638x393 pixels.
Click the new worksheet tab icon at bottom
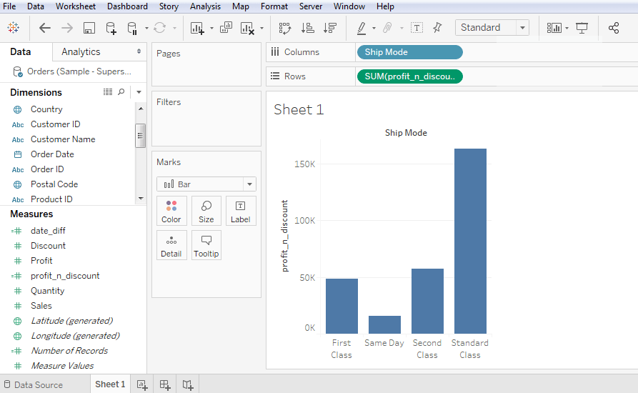pos(142,384)
